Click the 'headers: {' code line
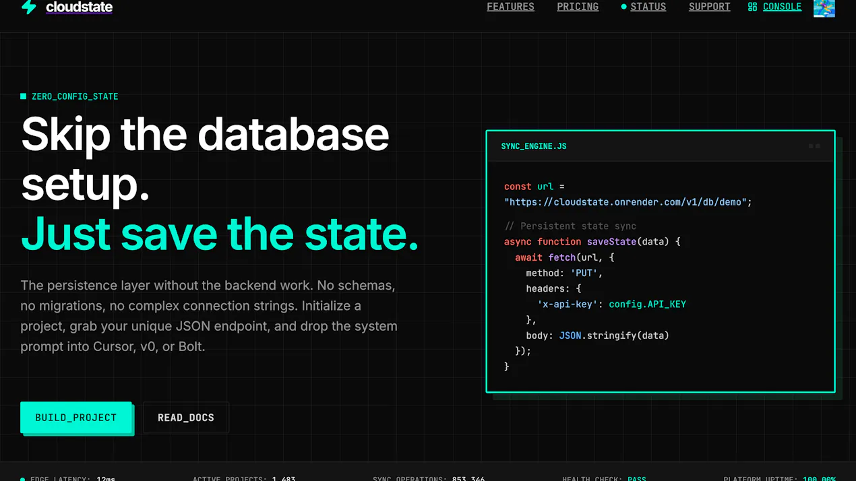The image size is (856, 481). [553, 288]
